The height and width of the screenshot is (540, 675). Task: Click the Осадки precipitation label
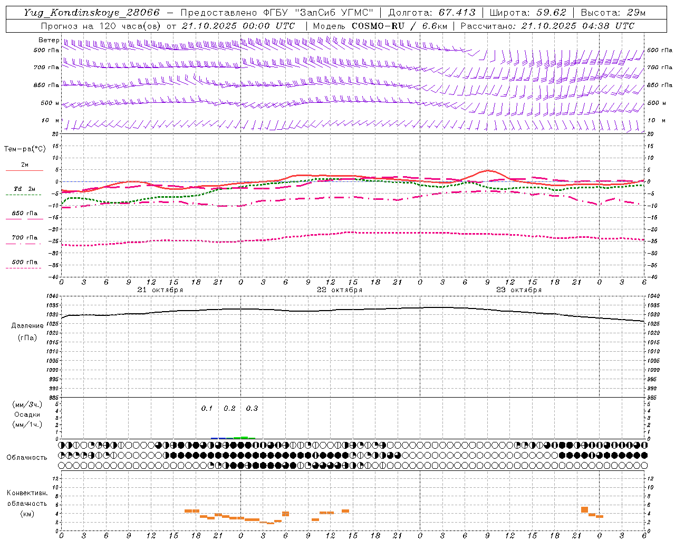pyautogui.click(x=27, y=414)
